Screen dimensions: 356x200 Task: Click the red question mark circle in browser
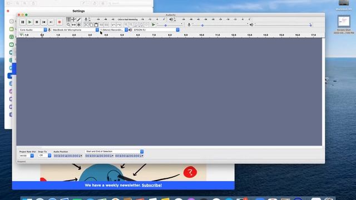pos(190,172)
